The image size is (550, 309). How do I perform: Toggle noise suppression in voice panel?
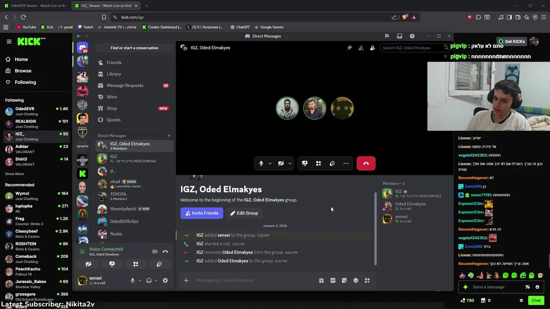155,251
